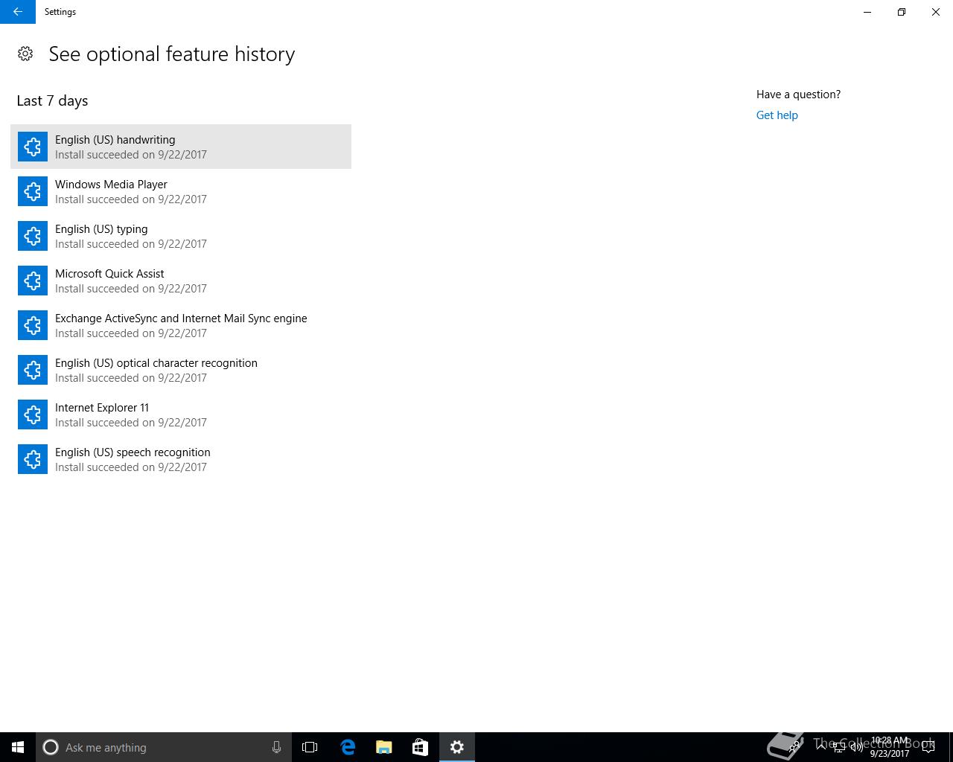953x762 pixels.
Task: Click puzzle icon for Windows Media Player
Action: (33, 191)
